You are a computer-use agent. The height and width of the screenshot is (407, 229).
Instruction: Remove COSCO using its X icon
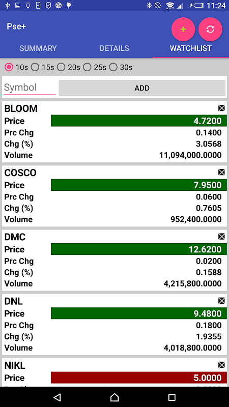[221, 172]
